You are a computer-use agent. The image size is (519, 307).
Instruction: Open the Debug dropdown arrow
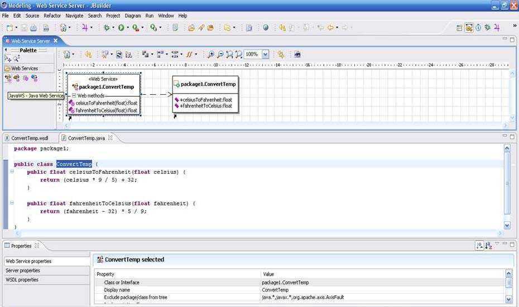pos(113,28)
